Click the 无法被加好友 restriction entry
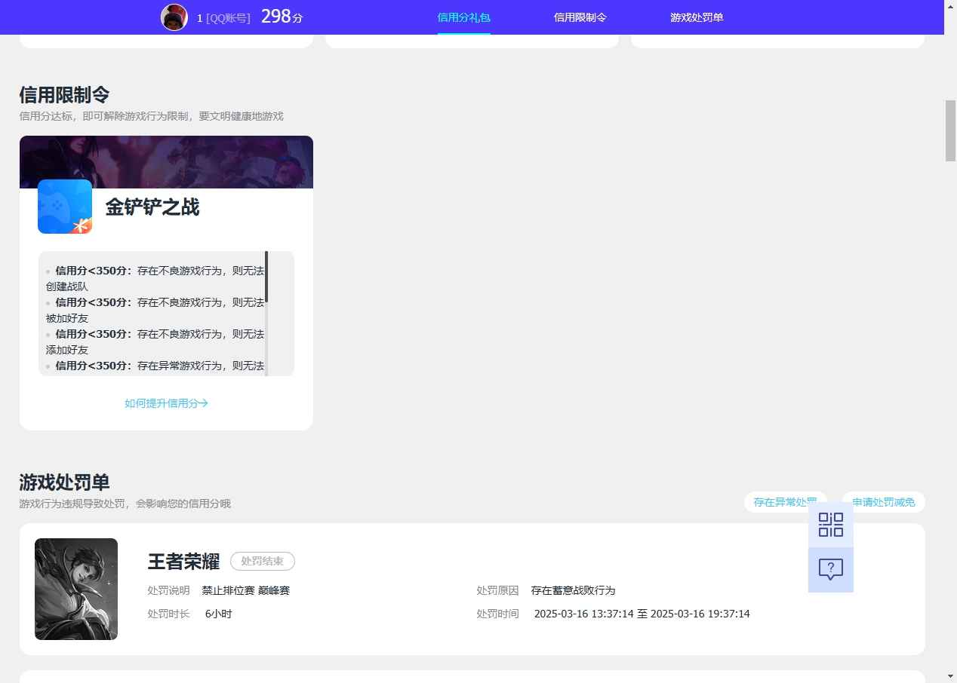This screenshot has width=957, height=683. click(155, 310)
